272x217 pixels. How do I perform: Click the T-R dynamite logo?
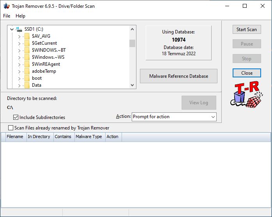coord(247,94)
